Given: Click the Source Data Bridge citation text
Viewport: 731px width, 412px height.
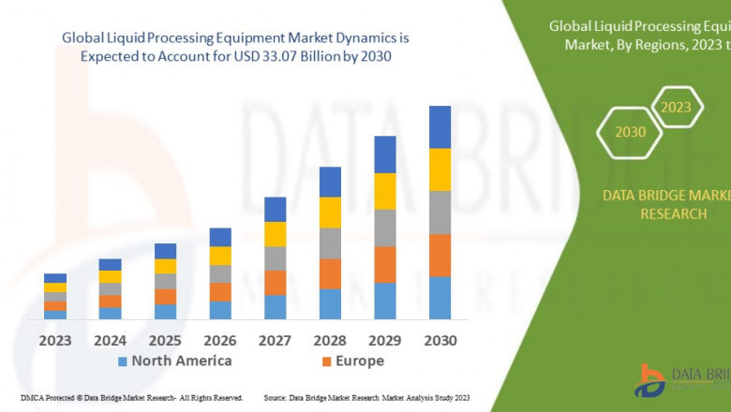Looking at the screenshot, I should click(x=366, y=398).
